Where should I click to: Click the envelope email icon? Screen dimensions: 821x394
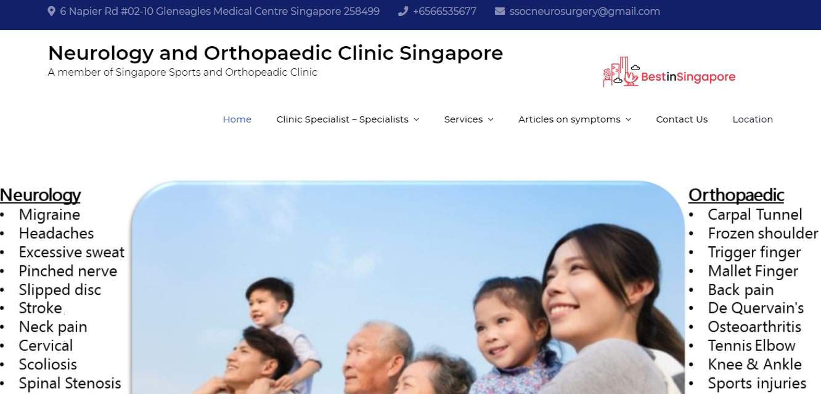[500, 11]
